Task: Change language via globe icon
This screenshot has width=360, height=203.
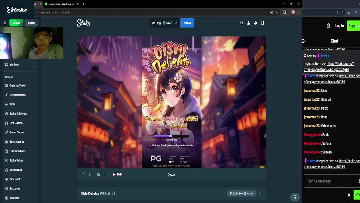Action: (328, 26)
